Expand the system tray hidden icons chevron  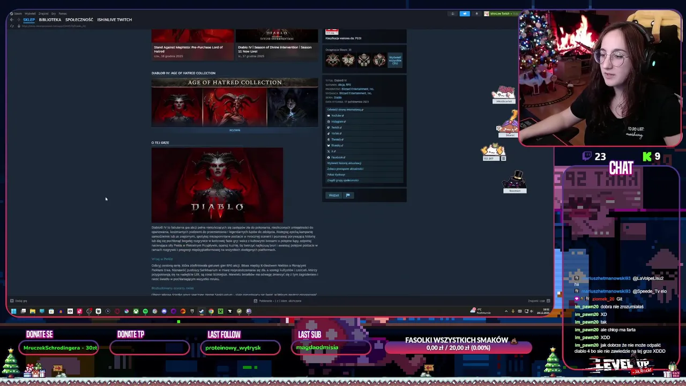[x=506, y=311]
